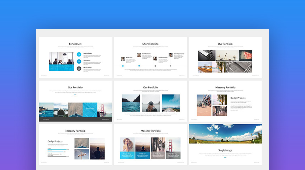Click "Our Portfolio" title above the five-photo strip
Viewport: 305px width, 170px height.
tap(75, 88)
